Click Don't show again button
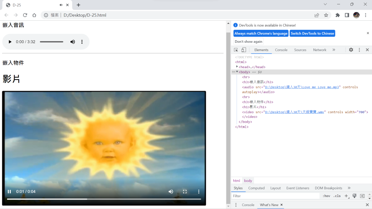This screenshot has width=372, height=209. [x=248, y=41]
